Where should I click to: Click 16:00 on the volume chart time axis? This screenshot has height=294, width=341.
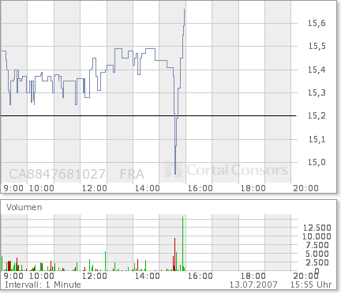200,276
